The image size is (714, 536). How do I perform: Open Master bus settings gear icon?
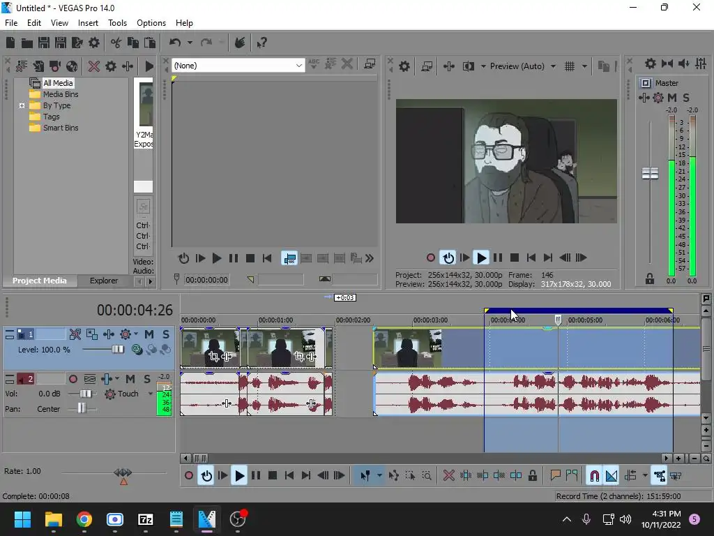point(651,64)
